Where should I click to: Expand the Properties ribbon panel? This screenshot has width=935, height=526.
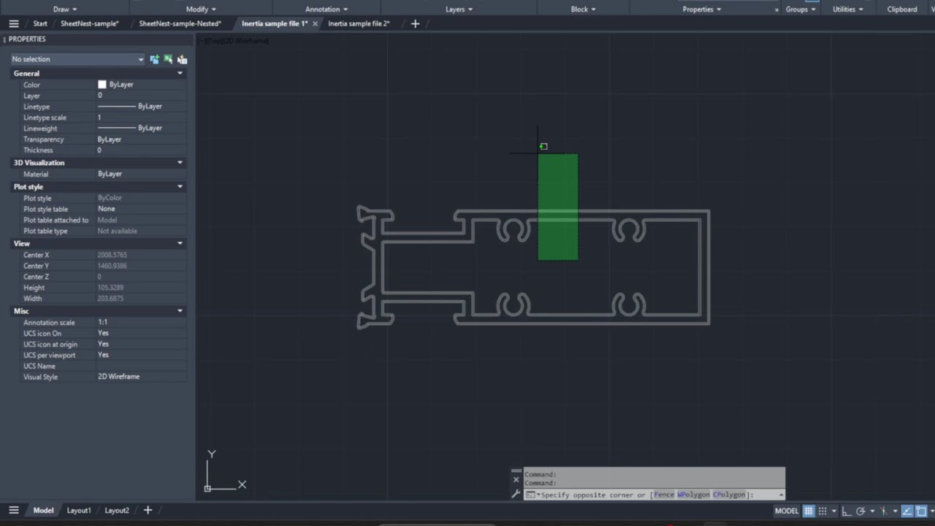tap(702, 9)
